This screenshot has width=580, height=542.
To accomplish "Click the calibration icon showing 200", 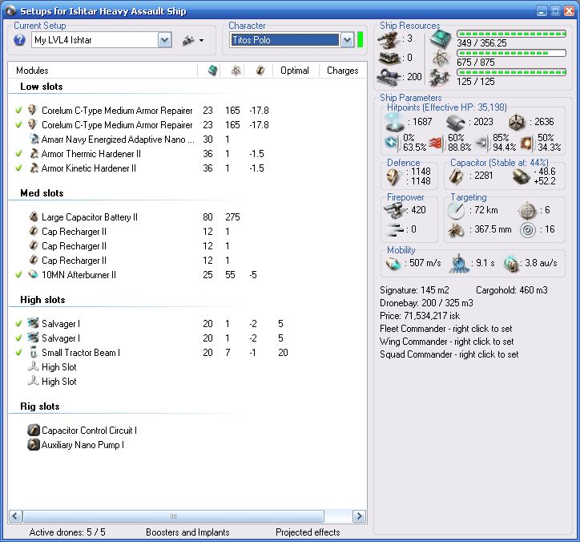I will click(x=388, y=76).
